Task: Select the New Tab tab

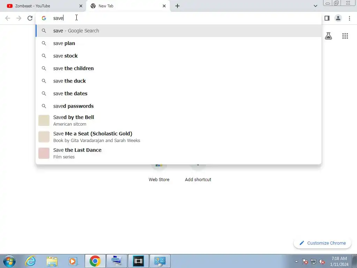Action: pos(128,6)
